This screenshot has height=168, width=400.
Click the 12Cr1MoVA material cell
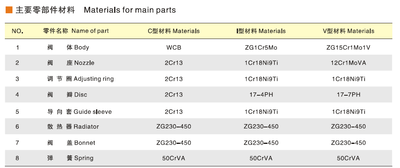tap(348, 63)
